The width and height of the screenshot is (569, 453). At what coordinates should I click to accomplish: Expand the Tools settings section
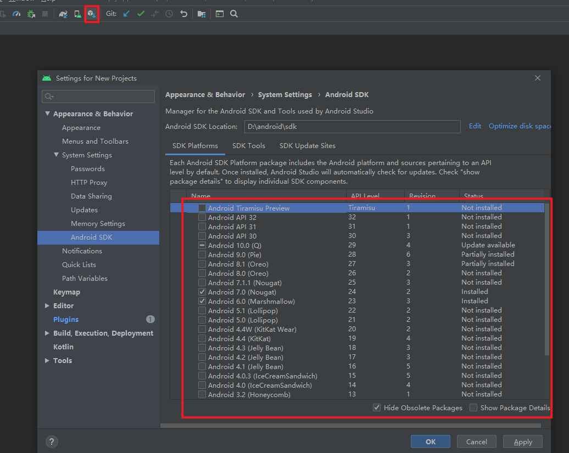pos(47,360)
